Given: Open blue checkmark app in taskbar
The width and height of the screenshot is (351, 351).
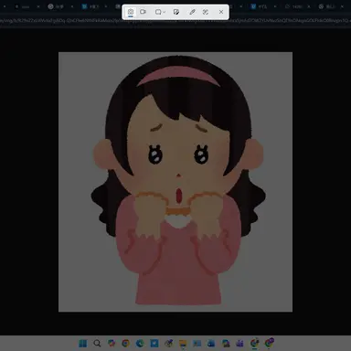Looking at the screenshot, I should coord(154,344).
